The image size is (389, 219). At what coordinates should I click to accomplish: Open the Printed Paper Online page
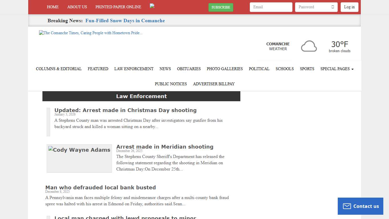coord(118,7)
